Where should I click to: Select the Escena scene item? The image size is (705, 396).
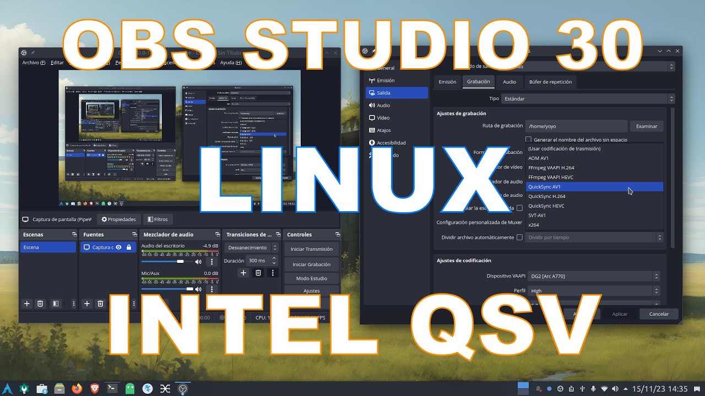[x=48, y=248]
